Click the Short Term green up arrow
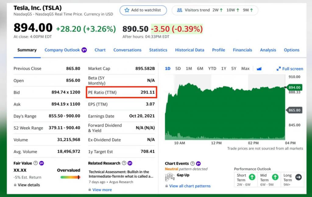Screen dimensions: 312x197 [x=252, y=177]
